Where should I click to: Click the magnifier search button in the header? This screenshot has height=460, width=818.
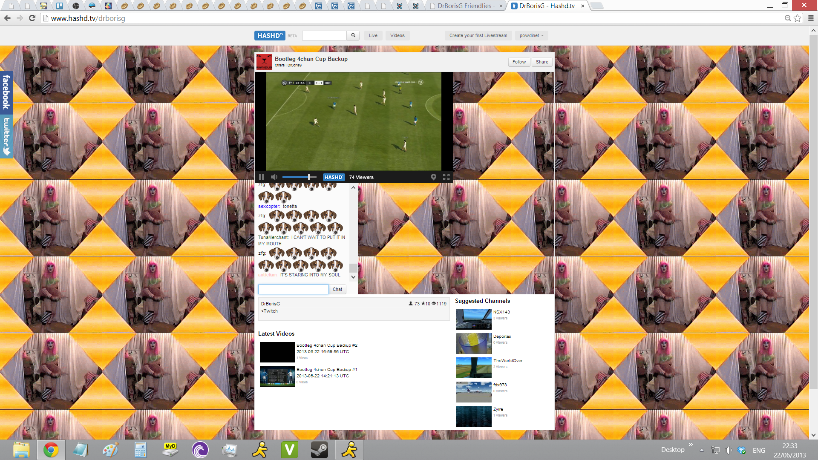(x=353, y=35)
